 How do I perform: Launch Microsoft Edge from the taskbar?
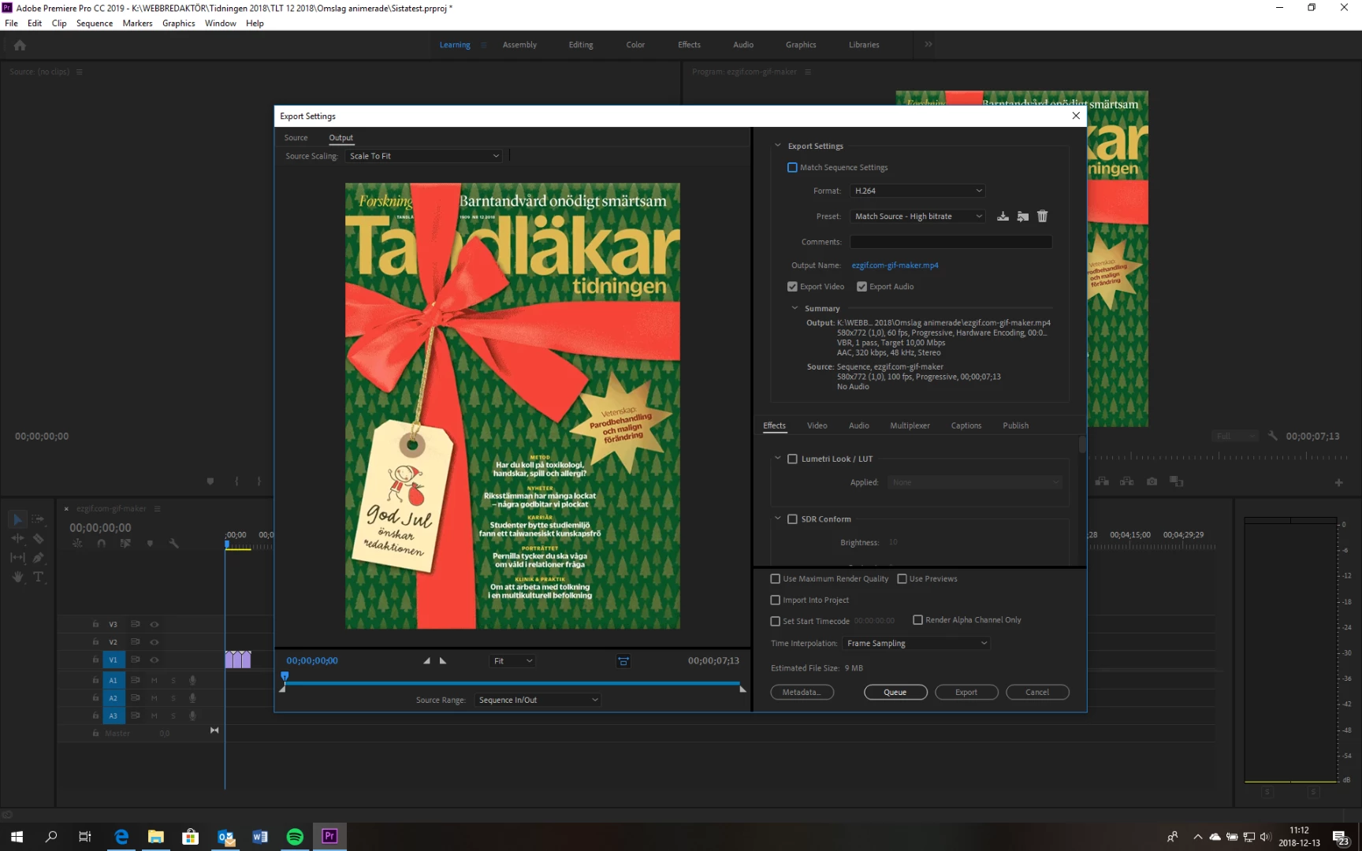pyautogui.click(x=121, y=837)
